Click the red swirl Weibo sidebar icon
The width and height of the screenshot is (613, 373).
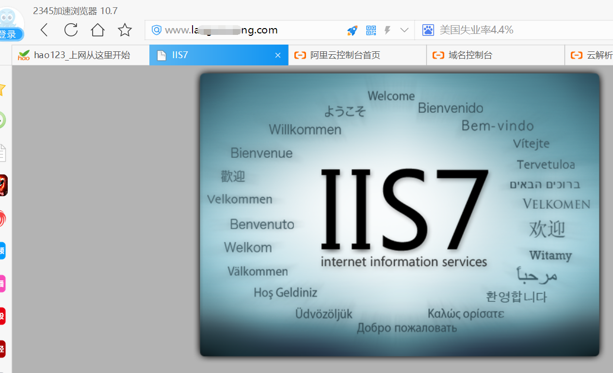[2, 218]
